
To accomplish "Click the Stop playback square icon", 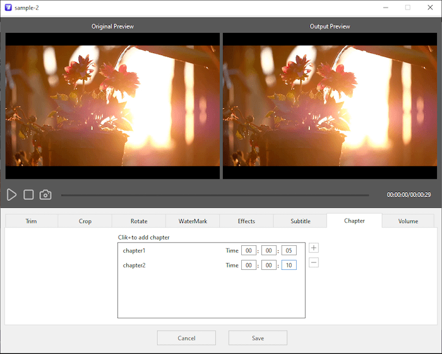I will 28,195.
